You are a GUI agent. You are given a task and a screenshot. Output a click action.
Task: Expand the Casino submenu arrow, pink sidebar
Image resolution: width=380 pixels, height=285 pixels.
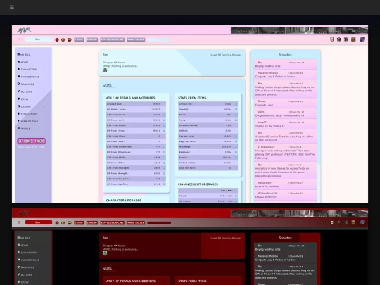[x=44, y=107]
